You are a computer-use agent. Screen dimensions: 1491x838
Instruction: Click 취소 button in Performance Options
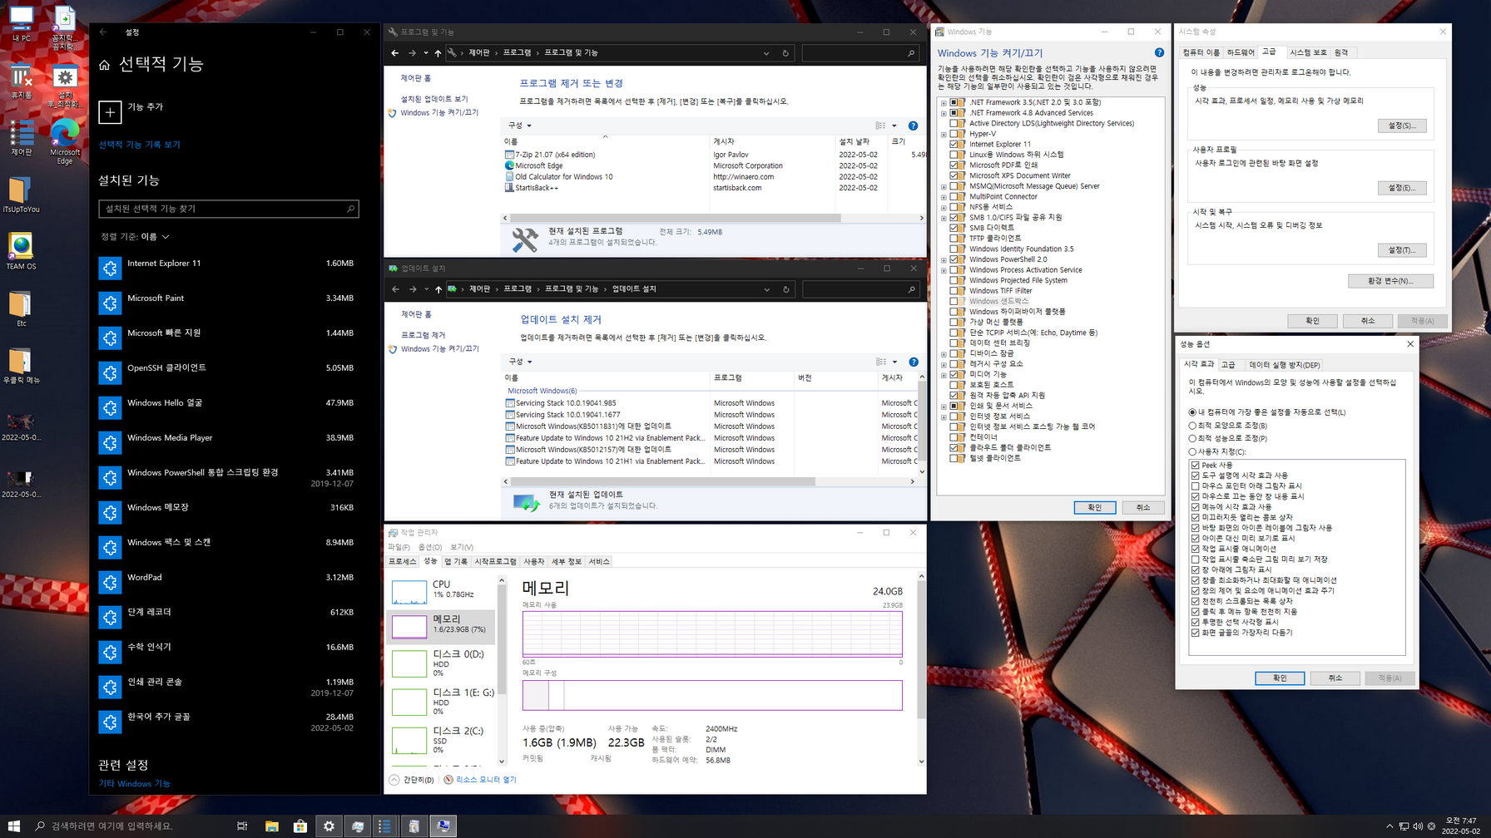click(x=1335, y=678)
